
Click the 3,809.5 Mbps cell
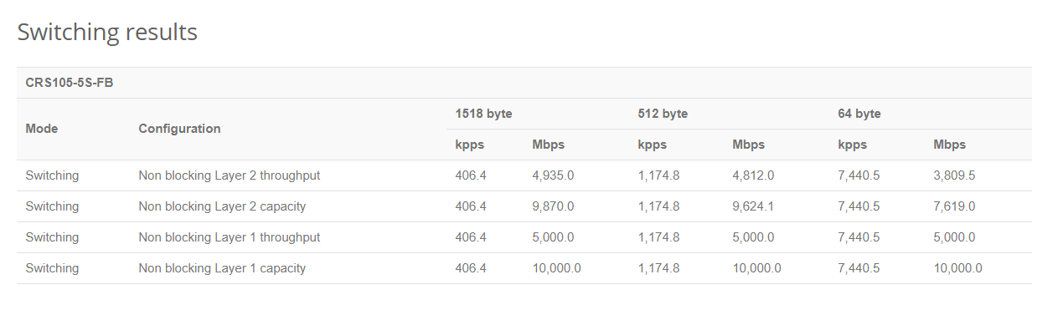[954, 175]
